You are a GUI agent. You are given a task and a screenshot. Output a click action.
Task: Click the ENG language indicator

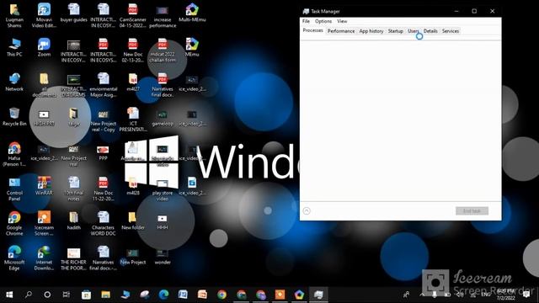(485, 295)
